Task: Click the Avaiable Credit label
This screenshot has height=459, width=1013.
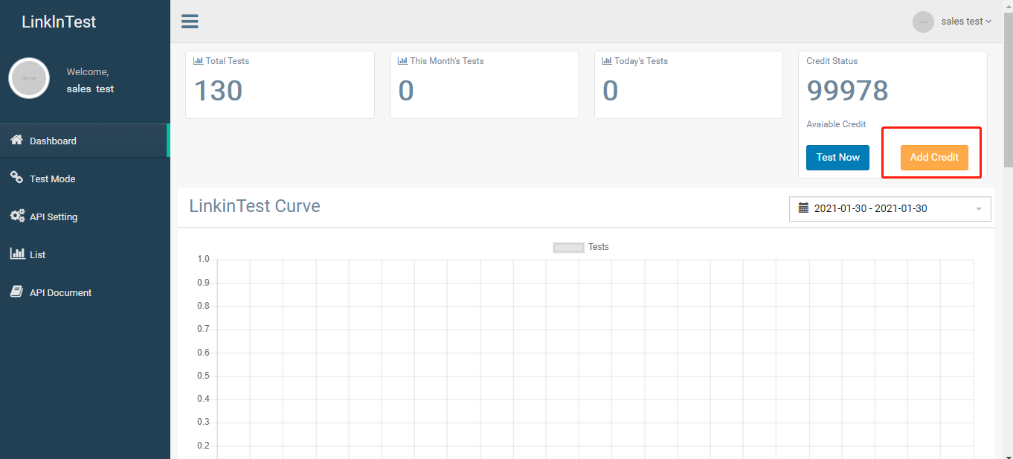Action: [836, 124]
